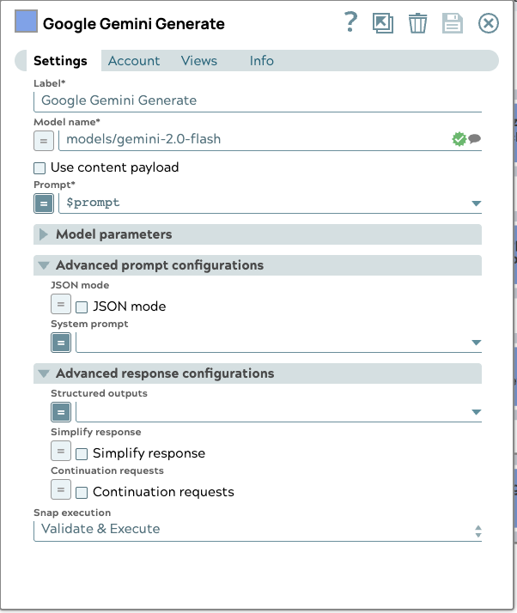Image resolution: width=517 pixels, height=613 pixels.
Task: Collapse Advanced prompt configurations section
Action: [44, 265]
